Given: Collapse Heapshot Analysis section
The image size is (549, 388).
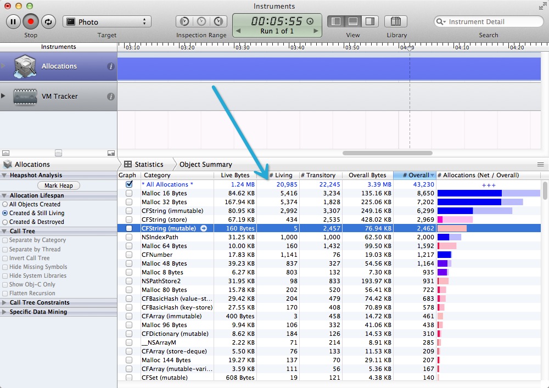Looking at the screenshot, I should (x=4, y=175).
